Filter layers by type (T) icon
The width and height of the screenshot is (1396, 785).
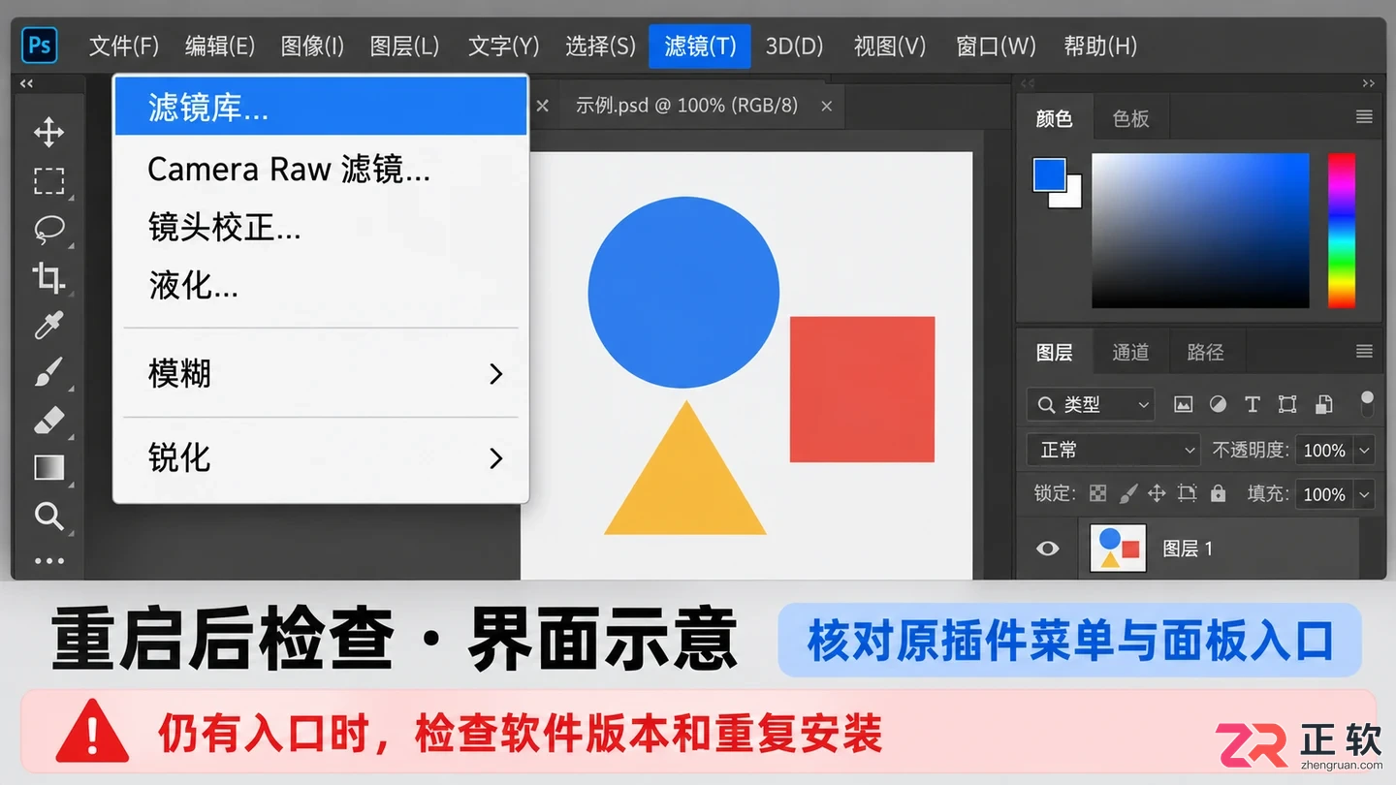1252,404
